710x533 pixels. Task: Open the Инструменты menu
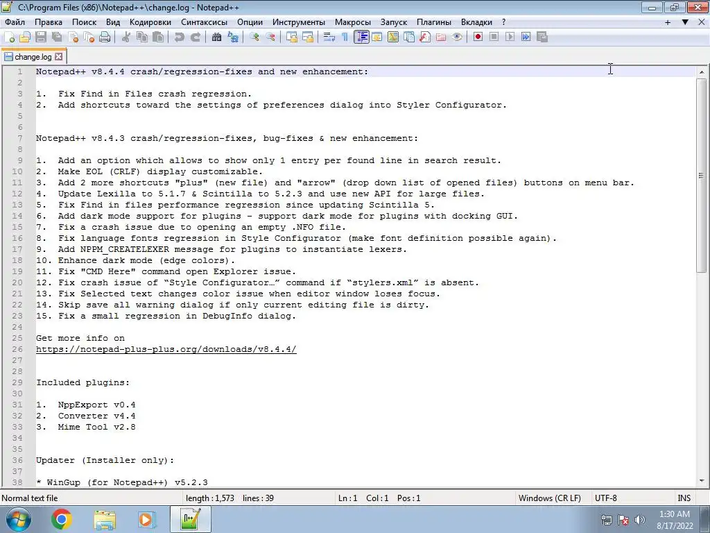pyautogui.click(x=299, y=22)
